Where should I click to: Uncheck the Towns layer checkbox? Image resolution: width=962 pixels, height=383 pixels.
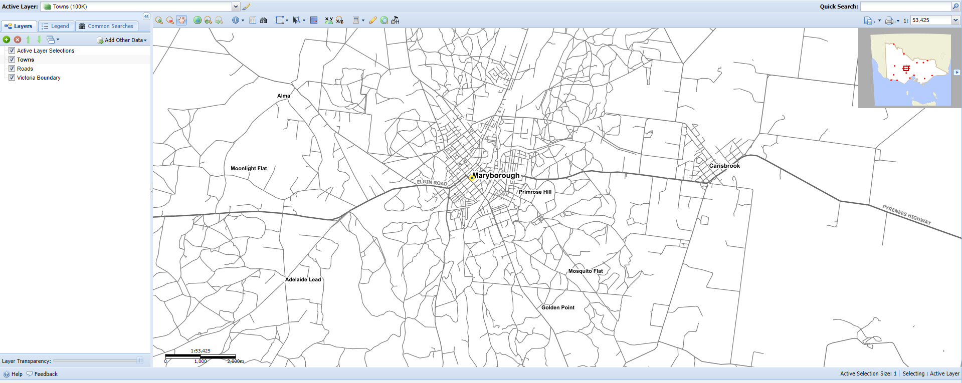12,60
